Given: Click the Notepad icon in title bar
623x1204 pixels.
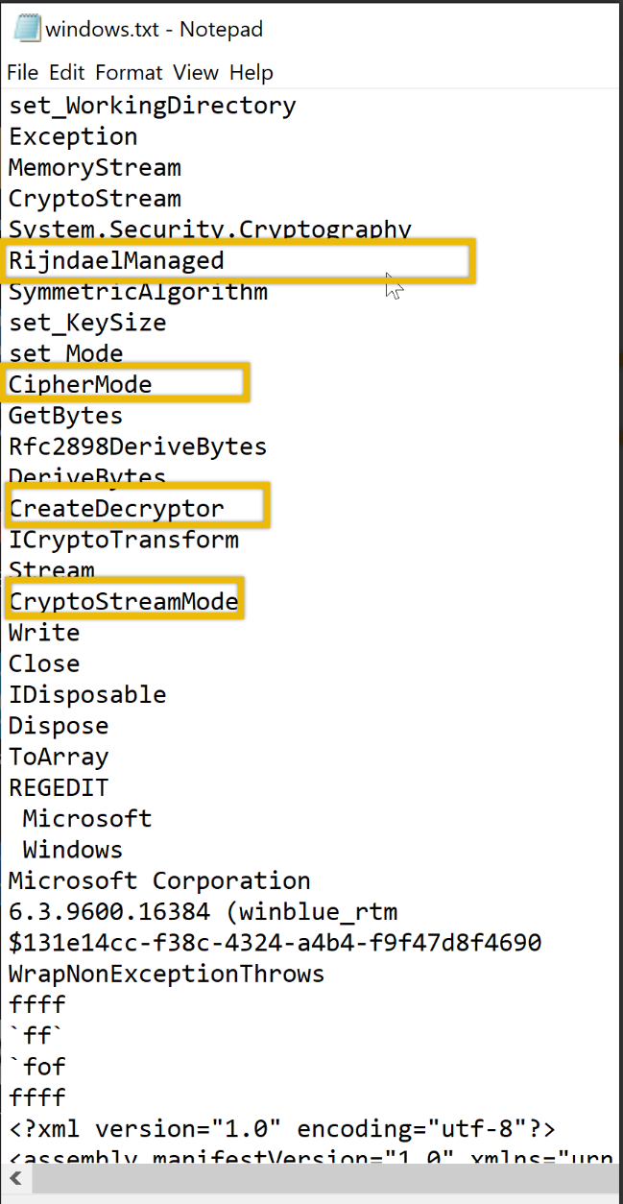Looking at the screenshot, I should pos(27,29).
